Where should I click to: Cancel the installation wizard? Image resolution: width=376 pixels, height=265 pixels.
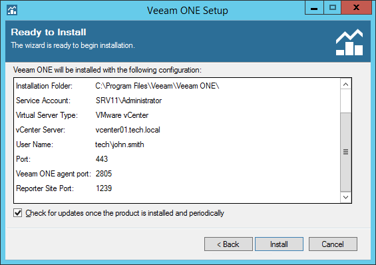coord(333,244)
